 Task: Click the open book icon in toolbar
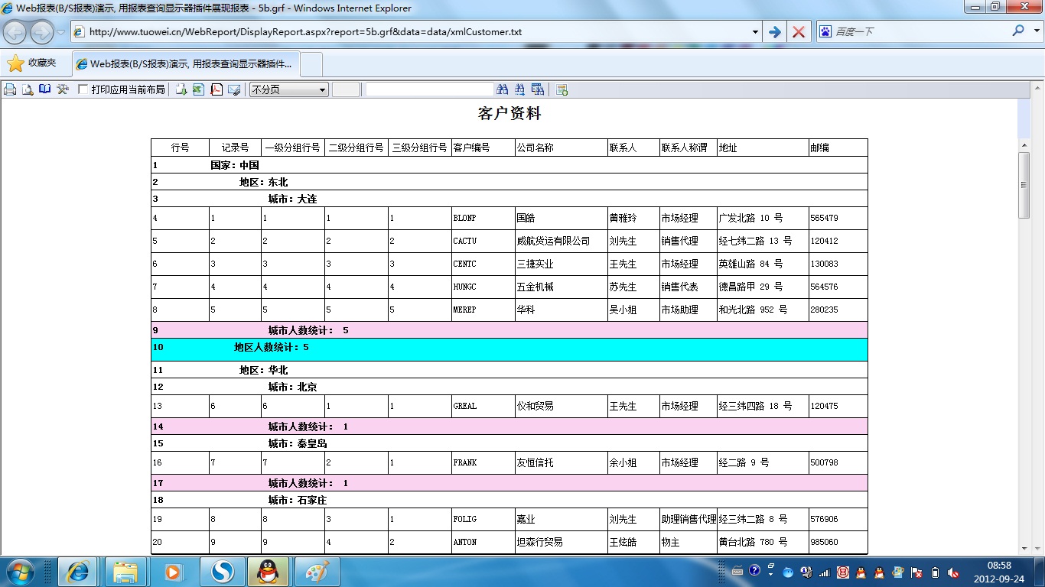point(45,89)
